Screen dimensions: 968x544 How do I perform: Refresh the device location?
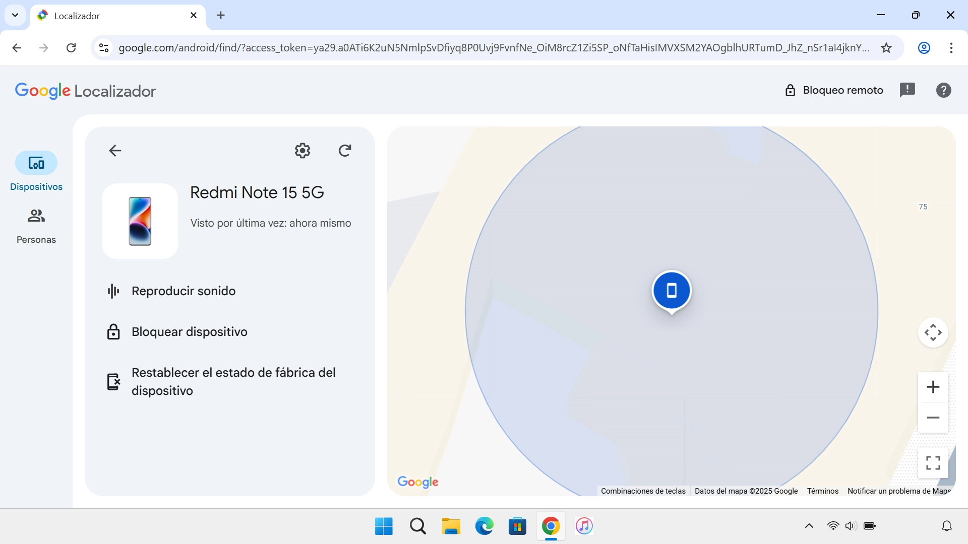345,150
